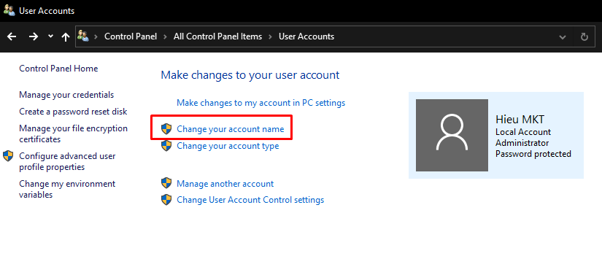The width and height of the screenshot is (602, 275).
Task: Click the Password protected label
Action: (x=533, y=154)
